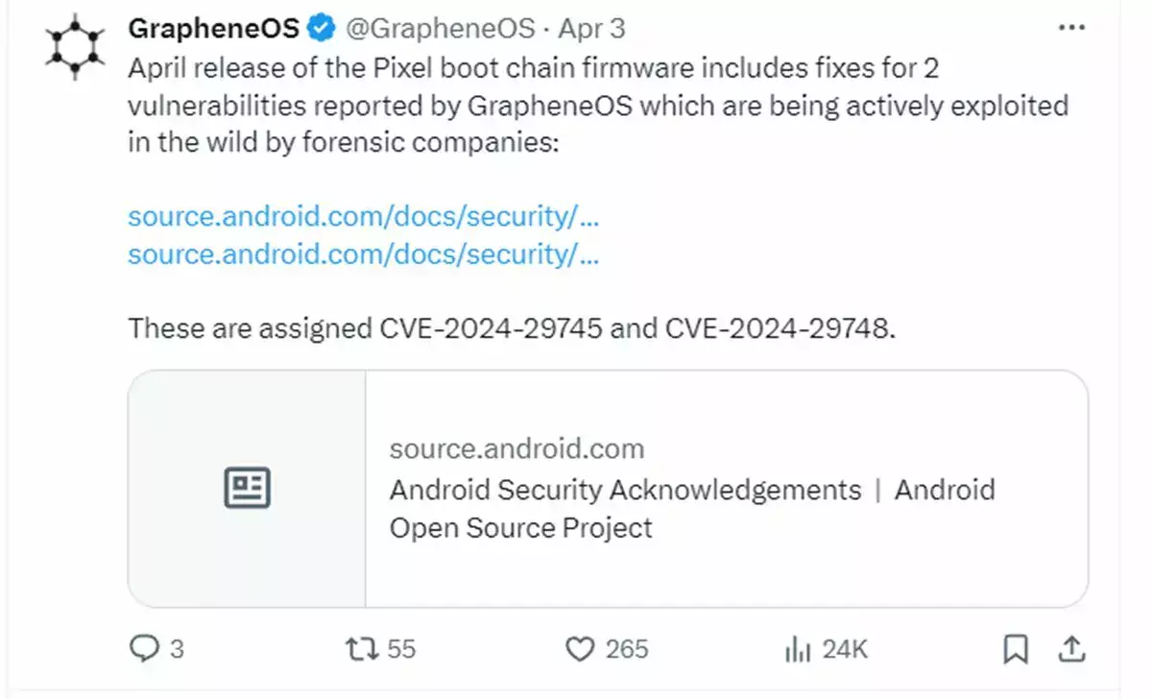Click the 24K views count
Image resolution: width=1152 pixels, height=699 pixels.
pos(845,650)
